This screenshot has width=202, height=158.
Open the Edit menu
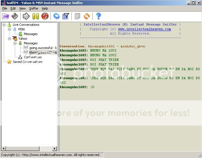tap(13, 8)
